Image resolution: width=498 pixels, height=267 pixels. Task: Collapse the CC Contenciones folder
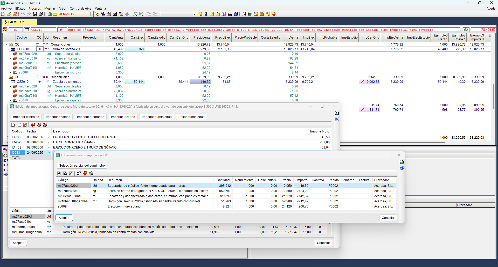(x=11, y=44)
